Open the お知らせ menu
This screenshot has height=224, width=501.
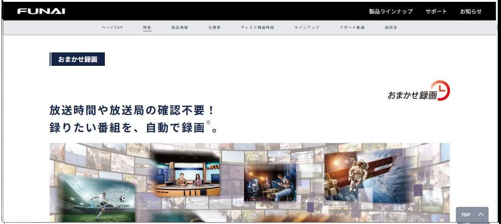(471, 12)
